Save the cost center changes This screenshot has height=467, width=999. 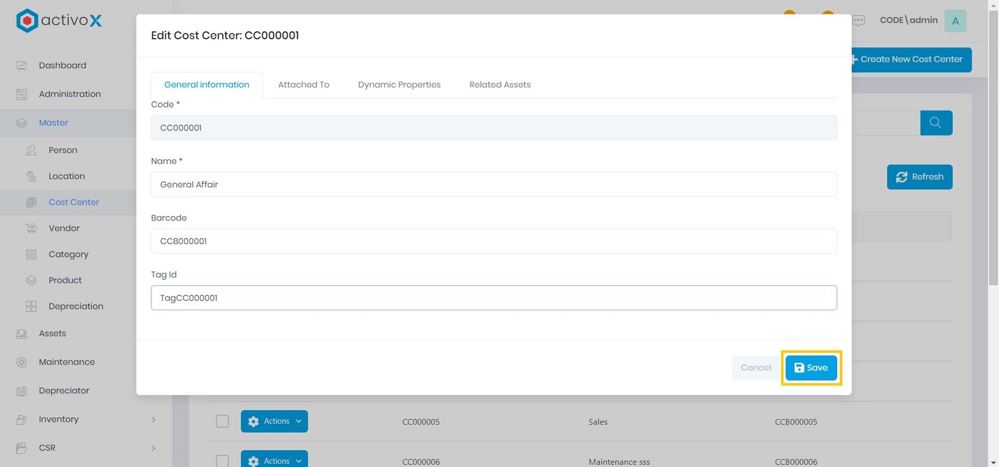pos(810,368)
